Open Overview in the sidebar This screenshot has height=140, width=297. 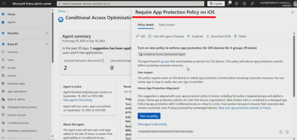pos(13,52)
